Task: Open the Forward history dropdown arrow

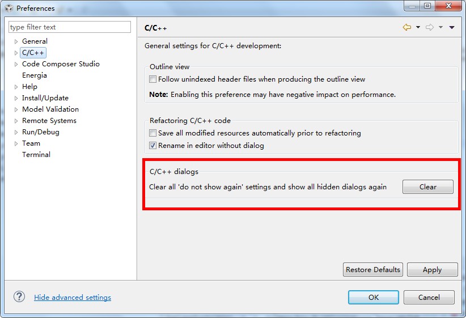Action: [x=440, y=27]
